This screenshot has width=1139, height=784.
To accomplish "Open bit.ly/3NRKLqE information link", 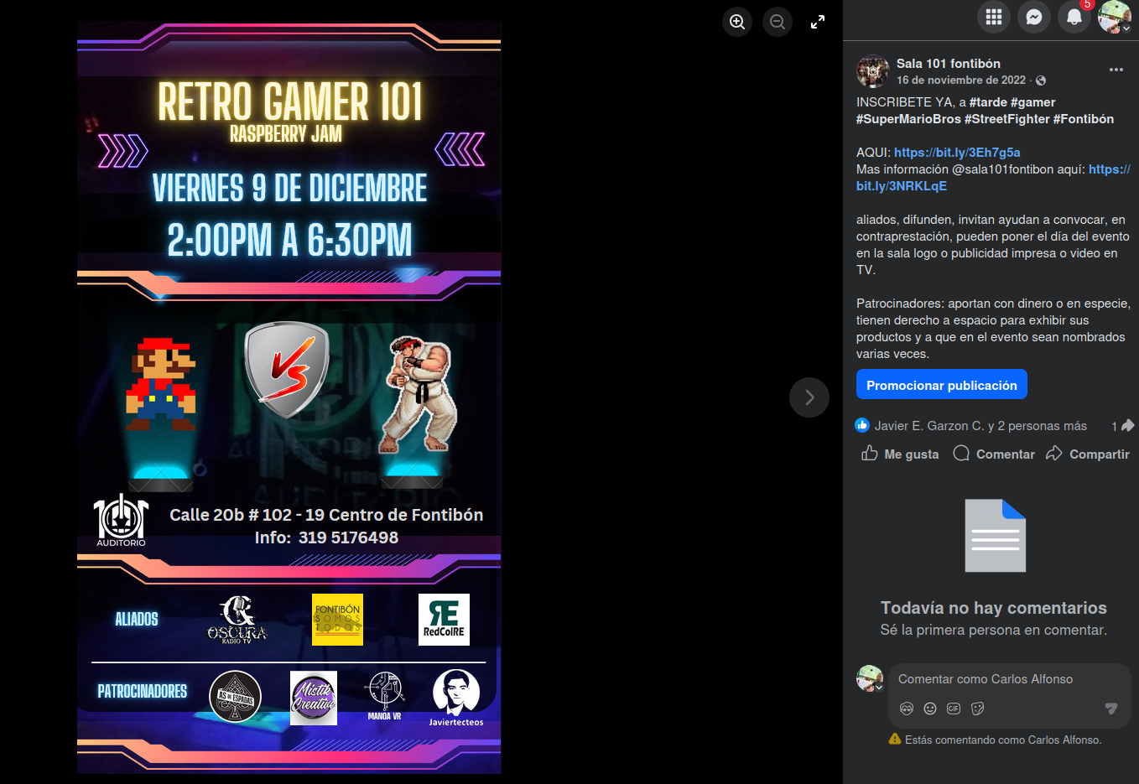I will [902, 186].
